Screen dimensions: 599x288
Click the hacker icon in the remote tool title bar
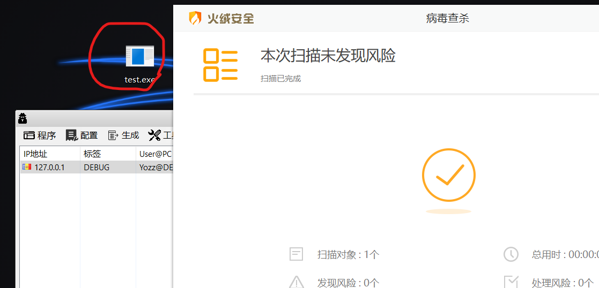coord(23,119)
